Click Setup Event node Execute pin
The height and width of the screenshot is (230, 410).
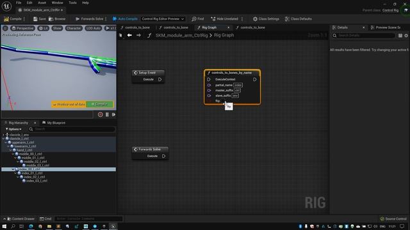160,79
